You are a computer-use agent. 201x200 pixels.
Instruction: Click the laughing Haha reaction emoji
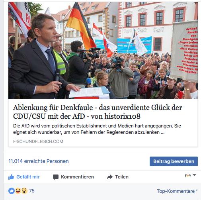pos(18,191)
